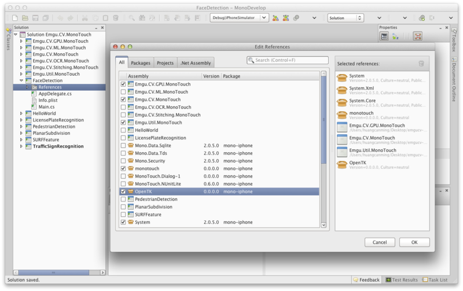Click the Copy toolbar icon
Viewport: 463px width, 291px height.
[95, 18]
